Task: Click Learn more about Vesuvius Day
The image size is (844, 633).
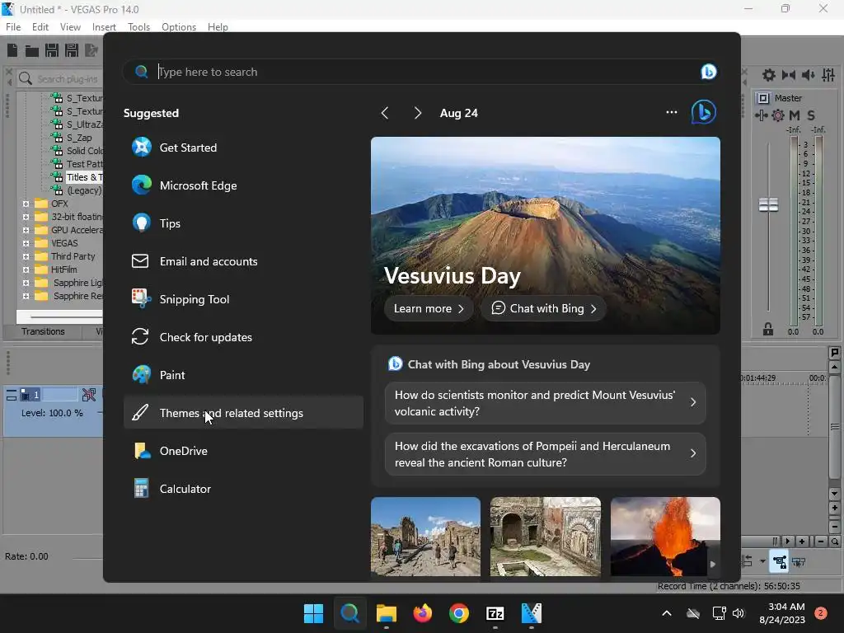Action: (x=429, y=308)
